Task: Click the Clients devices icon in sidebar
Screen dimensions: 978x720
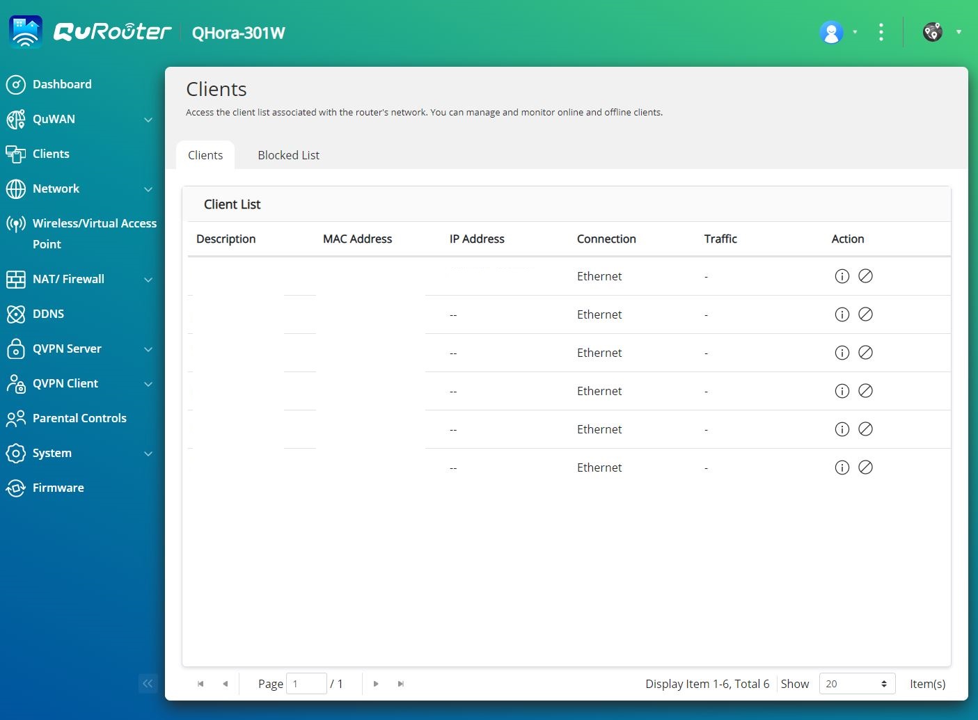Action: click(15, 154)
